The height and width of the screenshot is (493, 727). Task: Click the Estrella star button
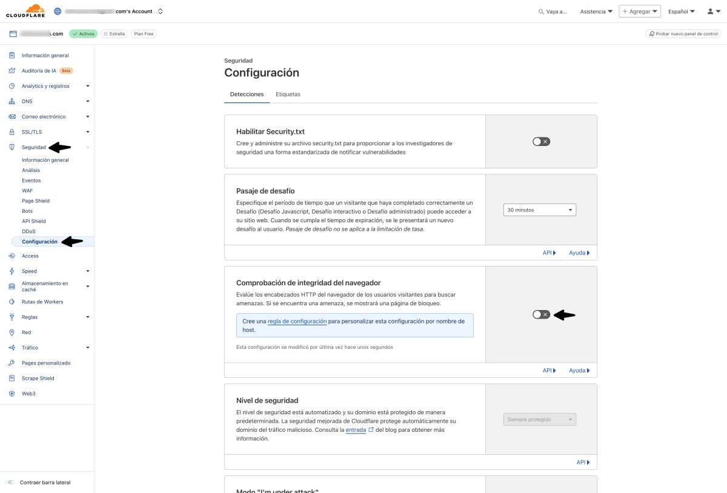pyautogui.click(x=114, y=34)
